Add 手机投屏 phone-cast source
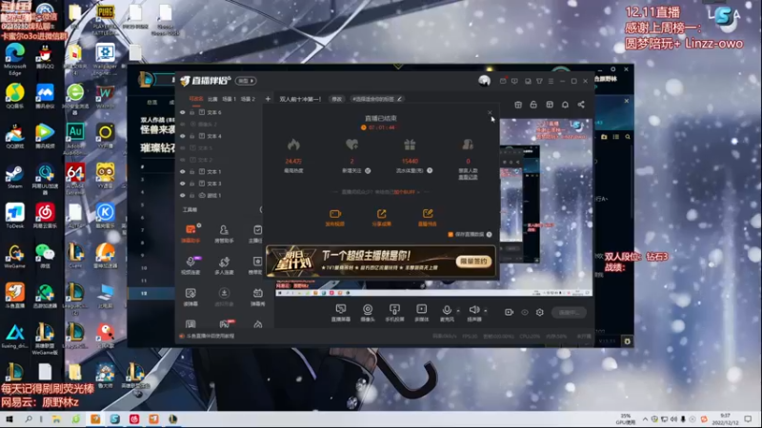This screenshot has width=762, height=428. (394, 313)
